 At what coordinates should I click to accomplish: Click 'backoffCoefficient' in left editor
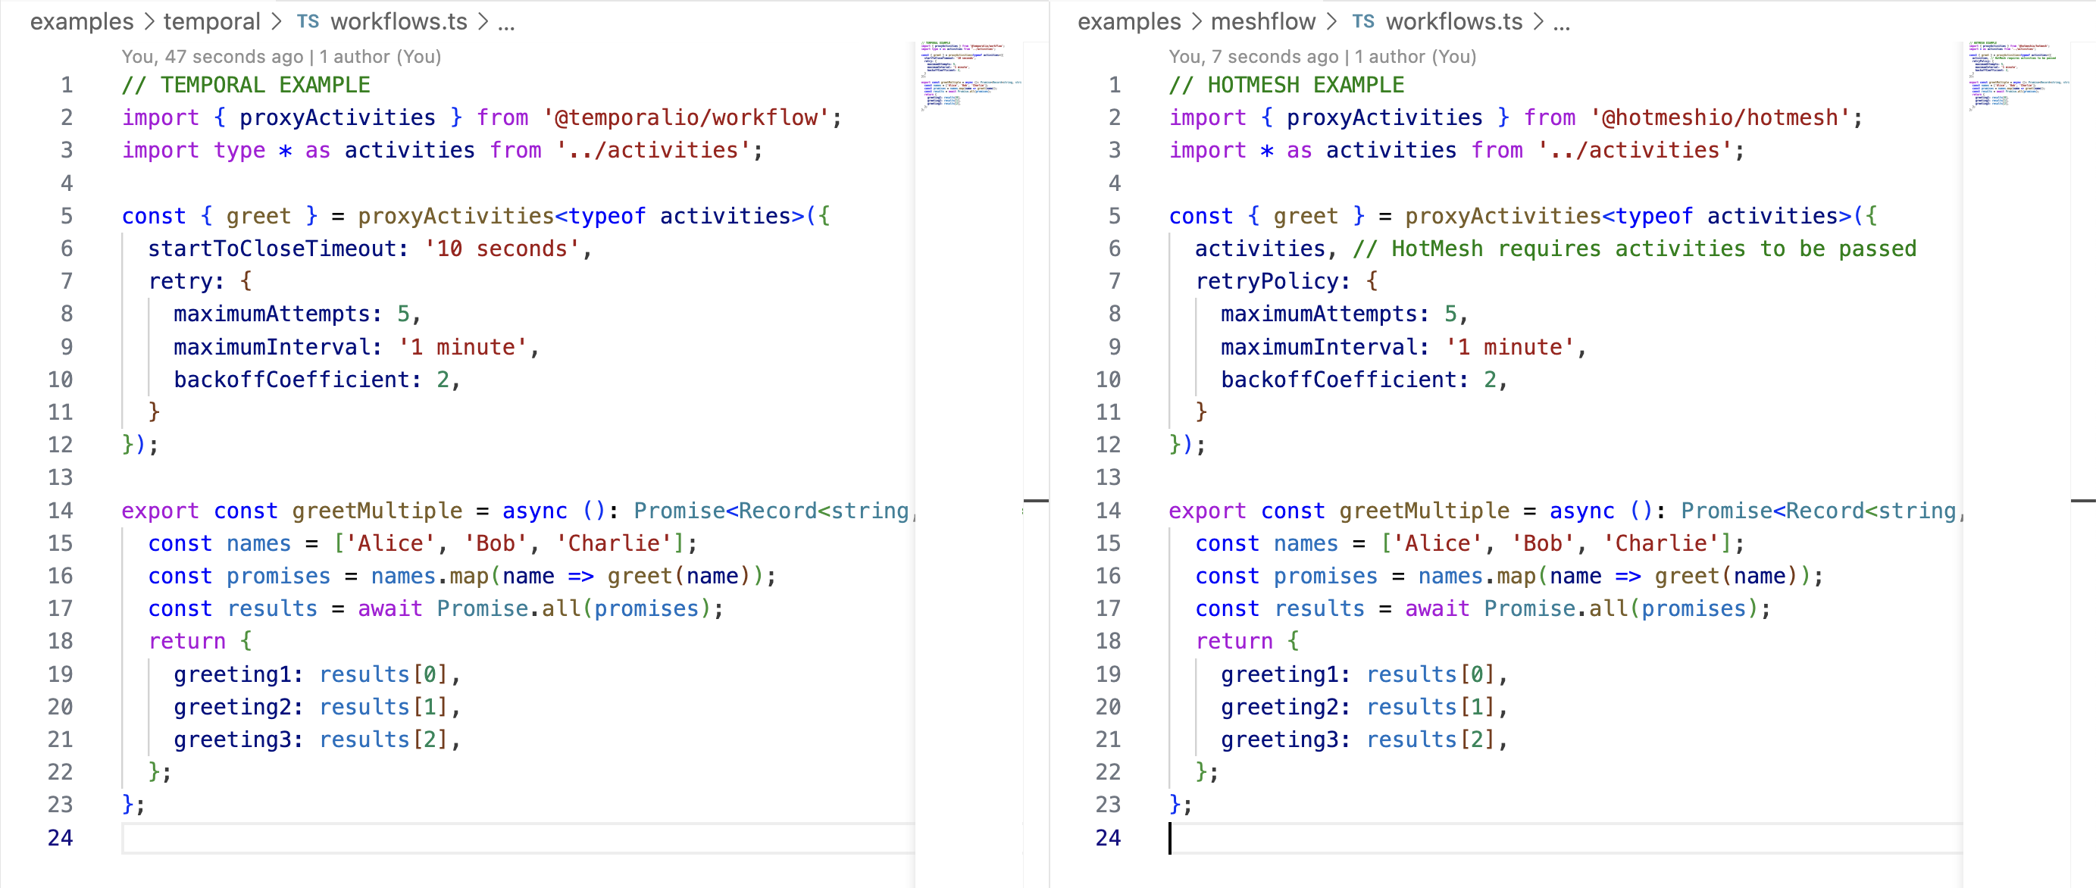pos(291,380)
